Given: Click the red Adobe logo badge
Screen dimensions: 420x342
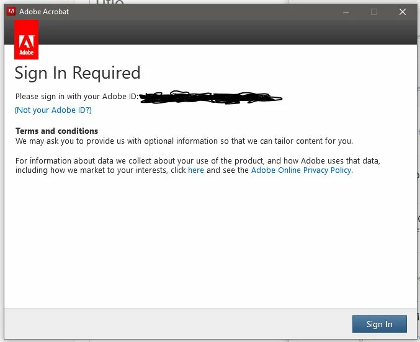Looking at the screenshot, I should (x=26, y=40).
